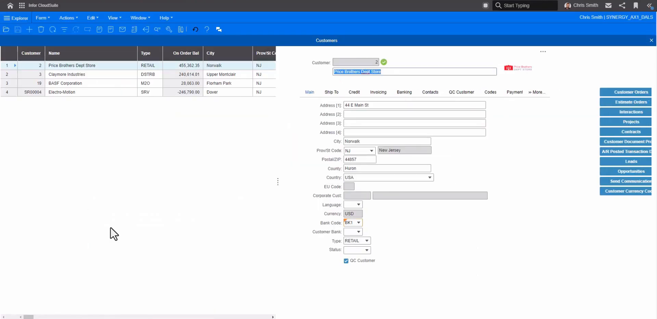Click the Leads button
Screen dimensions: 657x319
coord(626,162)
